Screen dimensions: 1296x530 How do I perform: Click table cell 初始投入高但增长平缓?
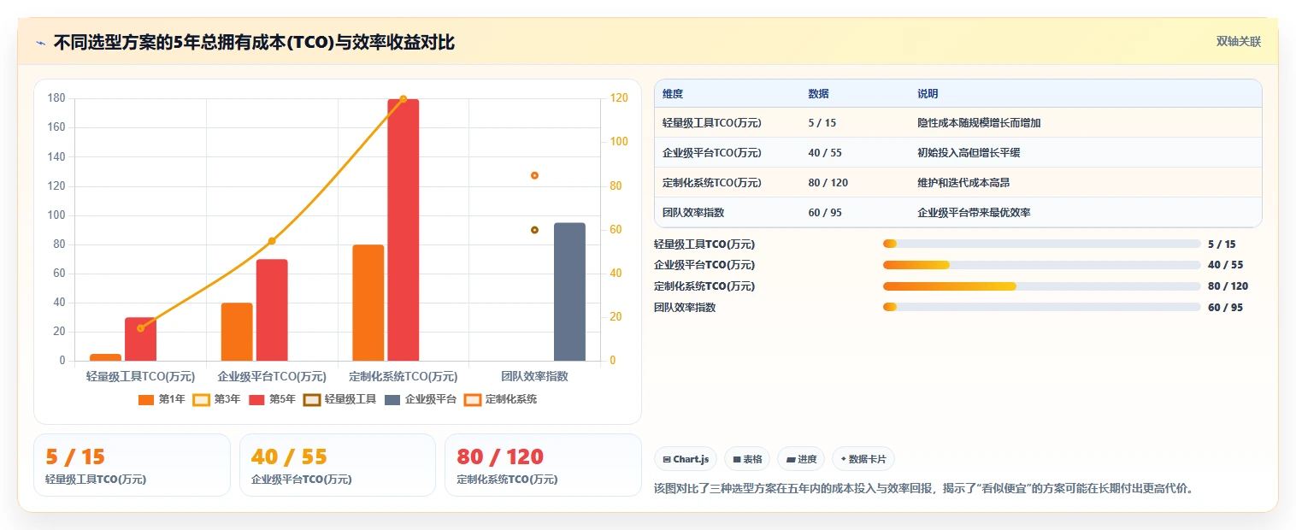(x=969, y=153)
